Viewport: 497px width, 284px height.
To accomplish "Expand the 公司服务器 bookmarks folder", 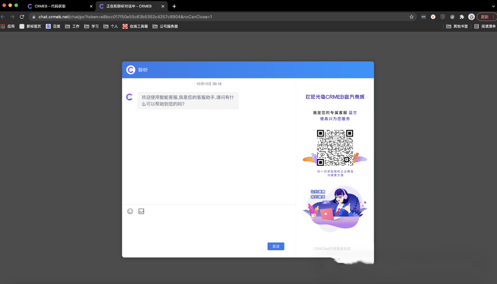I will tap(165, 26).
